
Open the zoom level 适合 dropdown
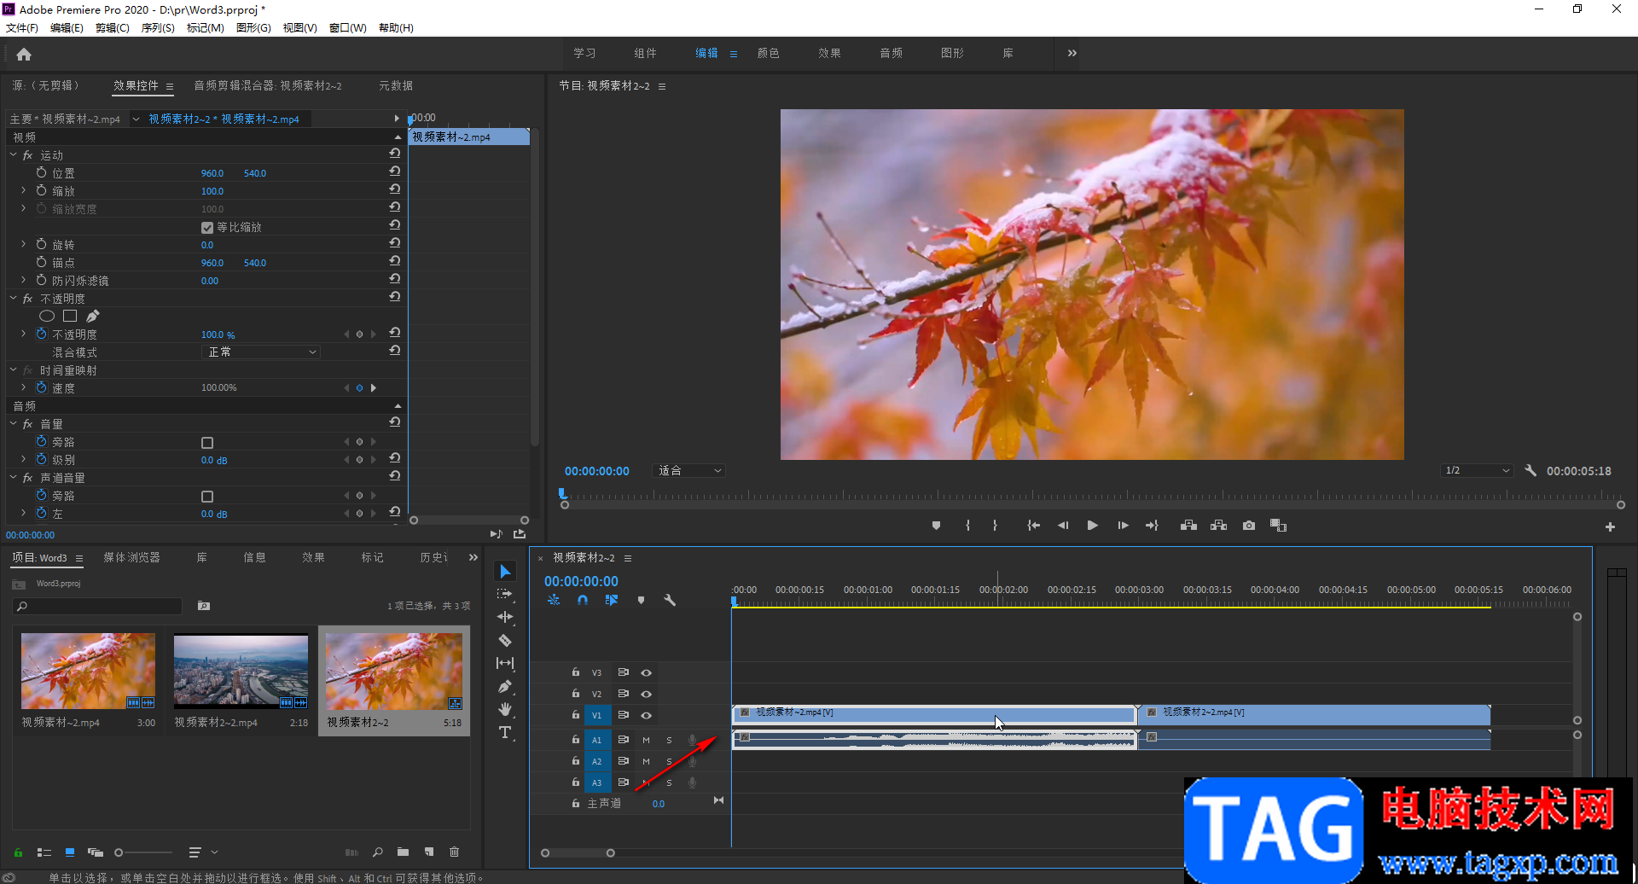(x=689, y=471)
